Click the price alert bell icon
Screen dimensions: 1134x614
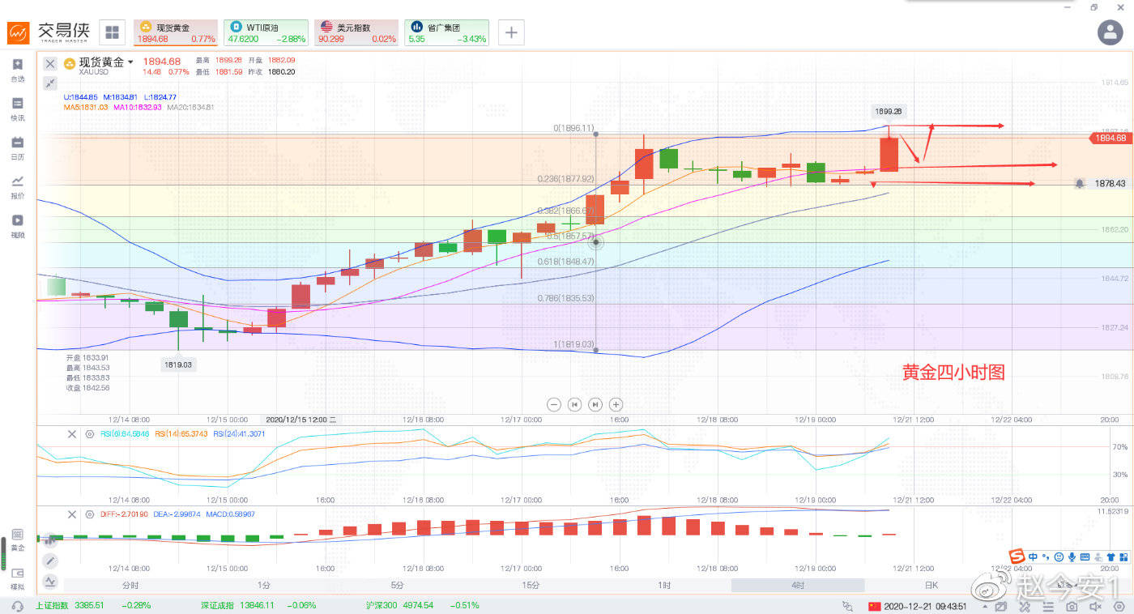[1080, 184]
